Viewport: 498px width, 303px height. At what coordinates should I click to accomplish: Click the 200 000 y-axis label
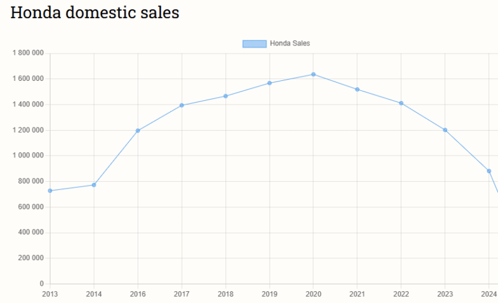31,258
